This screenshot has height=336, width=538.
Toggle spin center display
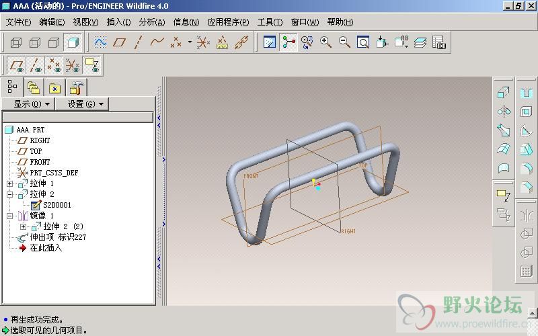coord(289,42)
